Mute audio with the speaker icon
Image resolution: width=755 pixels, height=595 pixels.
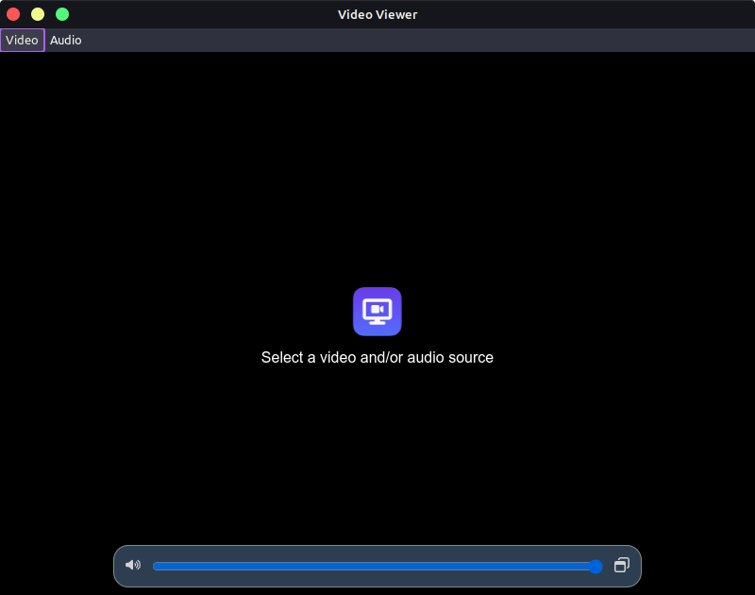point(133,566)
